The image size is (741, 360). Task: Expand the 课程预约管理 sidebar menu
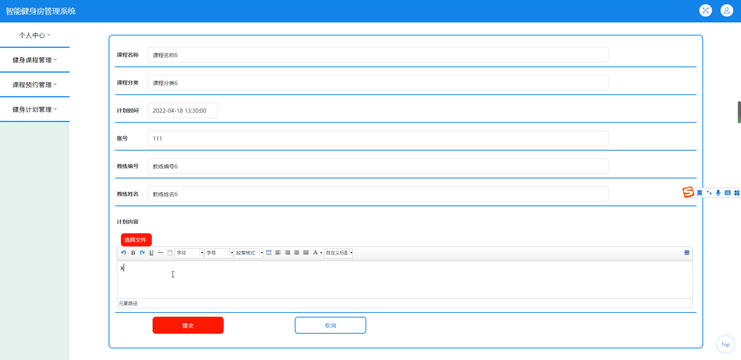(x=35, y=85)
